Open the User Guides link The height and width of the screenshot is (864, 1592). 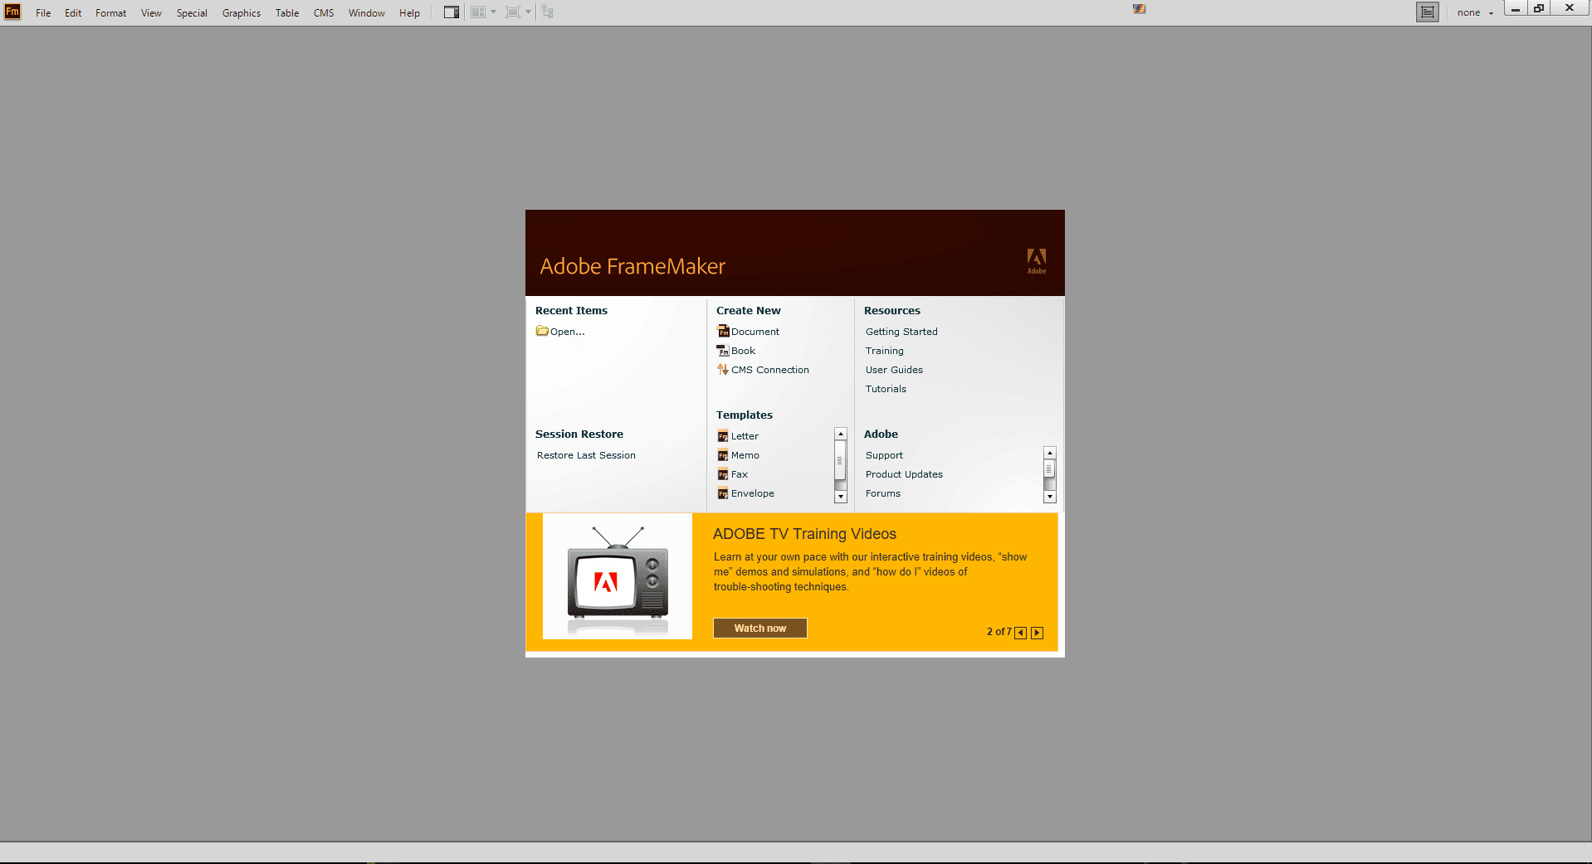(894, 370)
